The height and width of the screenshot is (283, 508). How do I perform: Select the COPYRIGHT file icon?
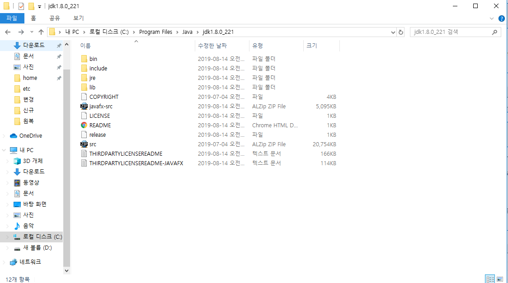(84, 97)
